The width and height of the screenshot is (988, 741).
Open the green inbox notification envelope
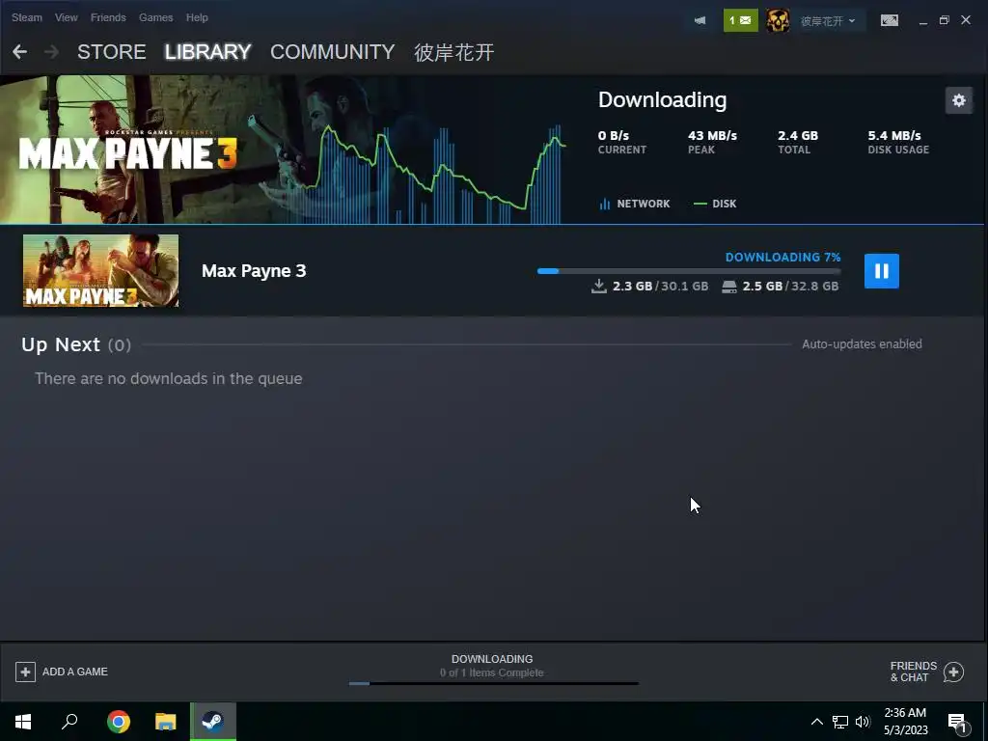[x=740, y=20]
